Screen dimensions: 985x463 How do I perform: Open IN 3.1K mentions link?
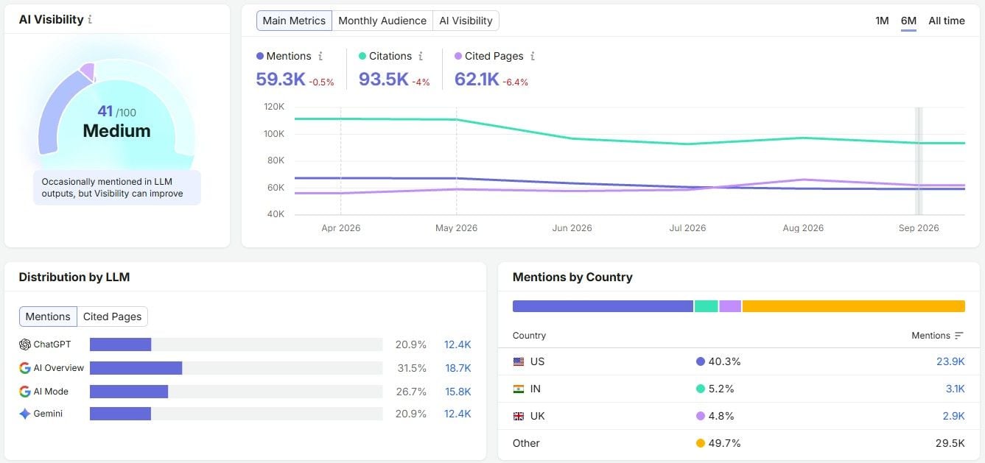click(x=955, y=389)
